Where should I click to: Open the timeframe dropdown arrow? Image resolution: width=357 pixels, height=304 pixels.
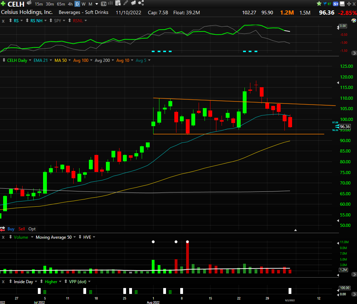[x=97, y=4]
